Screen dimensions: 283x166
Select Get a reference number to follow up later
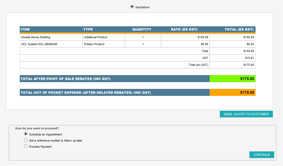(x=26, y=140)
